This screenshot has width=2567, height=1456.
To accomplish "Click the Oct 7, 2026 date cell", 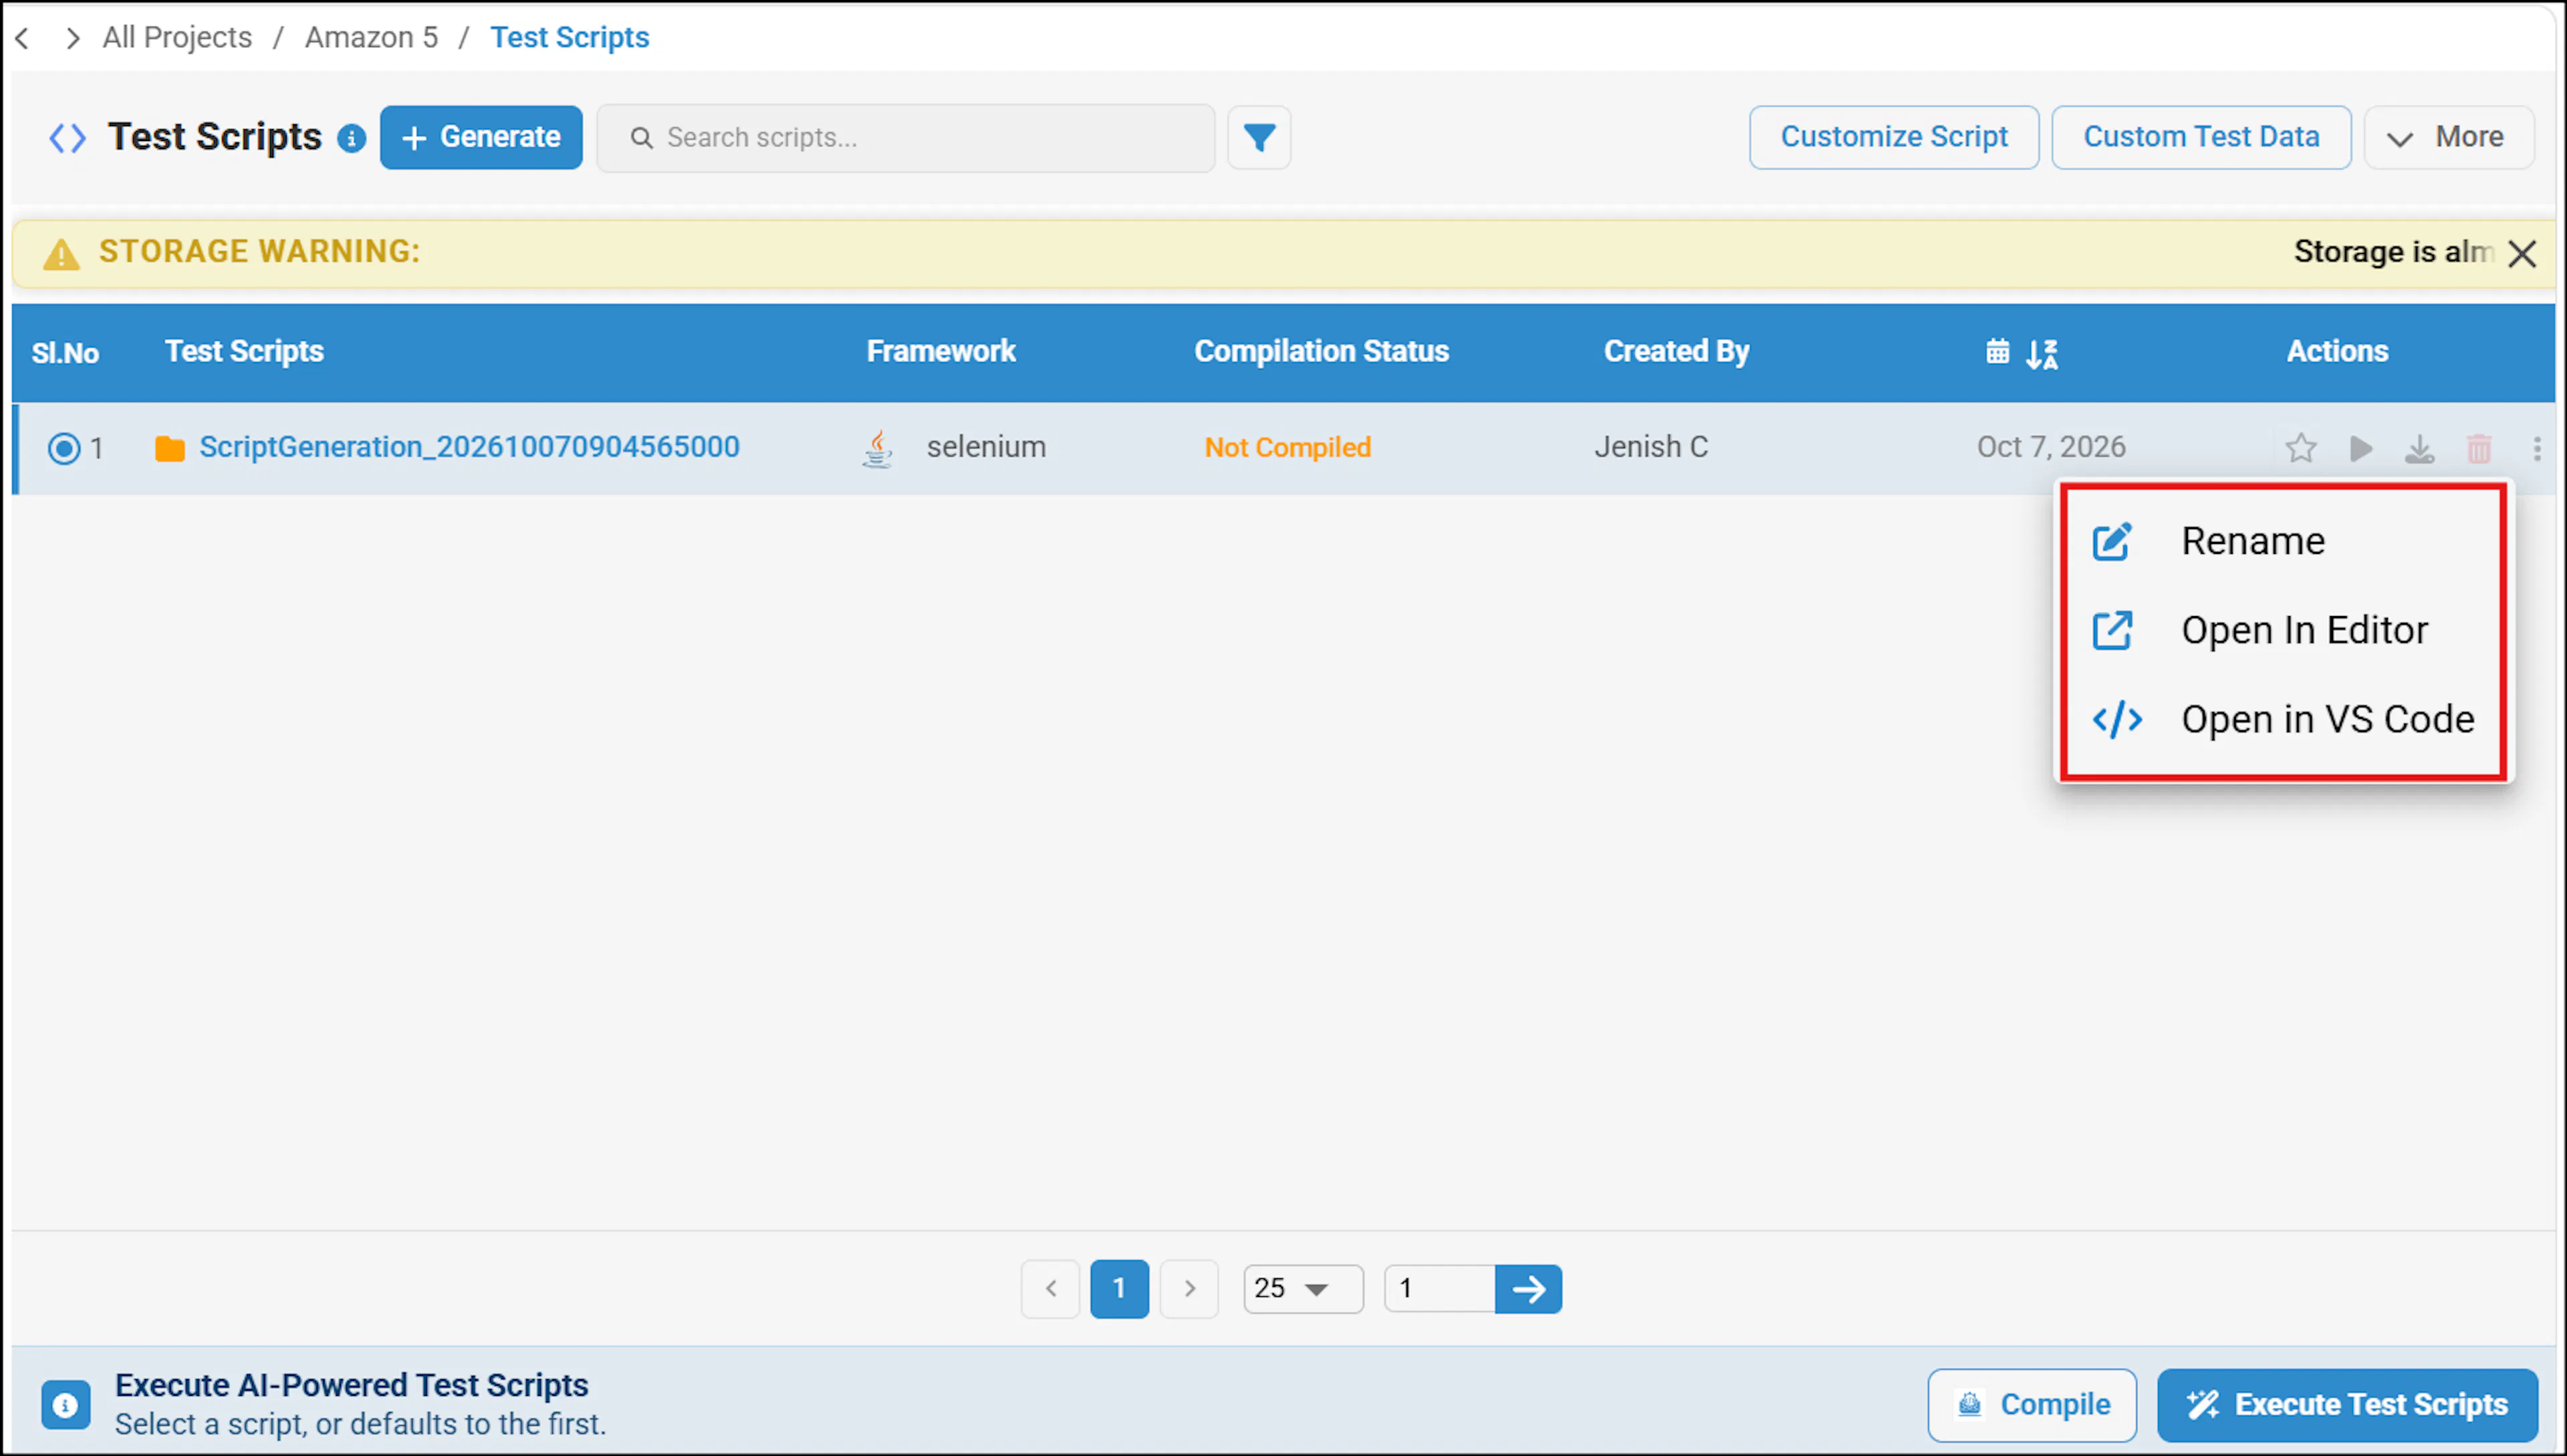I will 2050,447.
